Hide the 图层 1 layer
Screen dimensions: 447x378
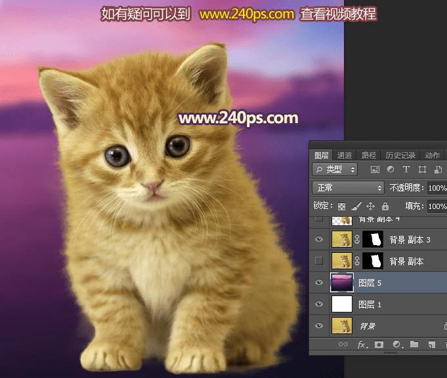coord(319,304)
